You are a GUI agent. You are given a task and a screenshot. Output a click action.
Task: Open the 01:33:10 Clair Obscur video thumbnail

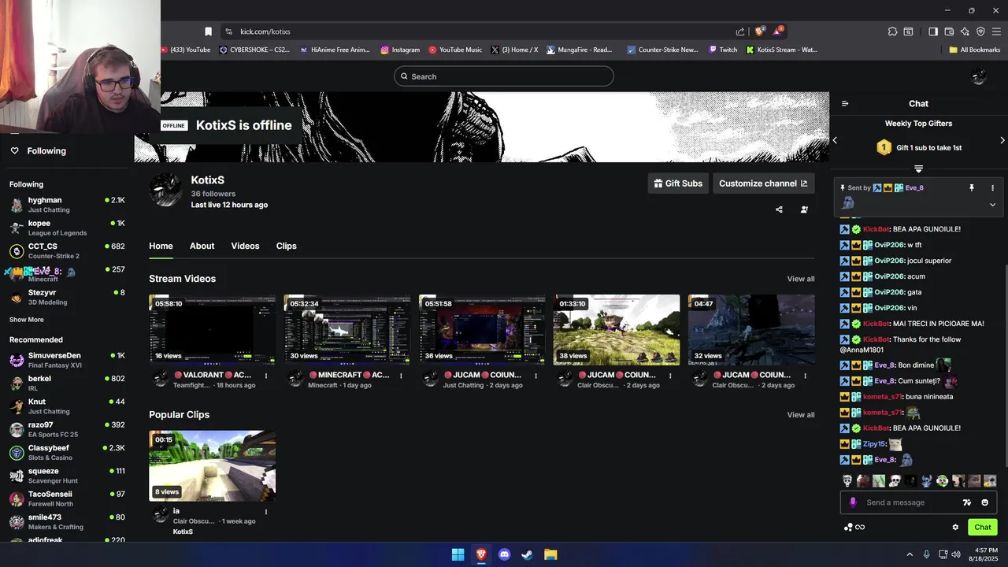click(616, 330)
